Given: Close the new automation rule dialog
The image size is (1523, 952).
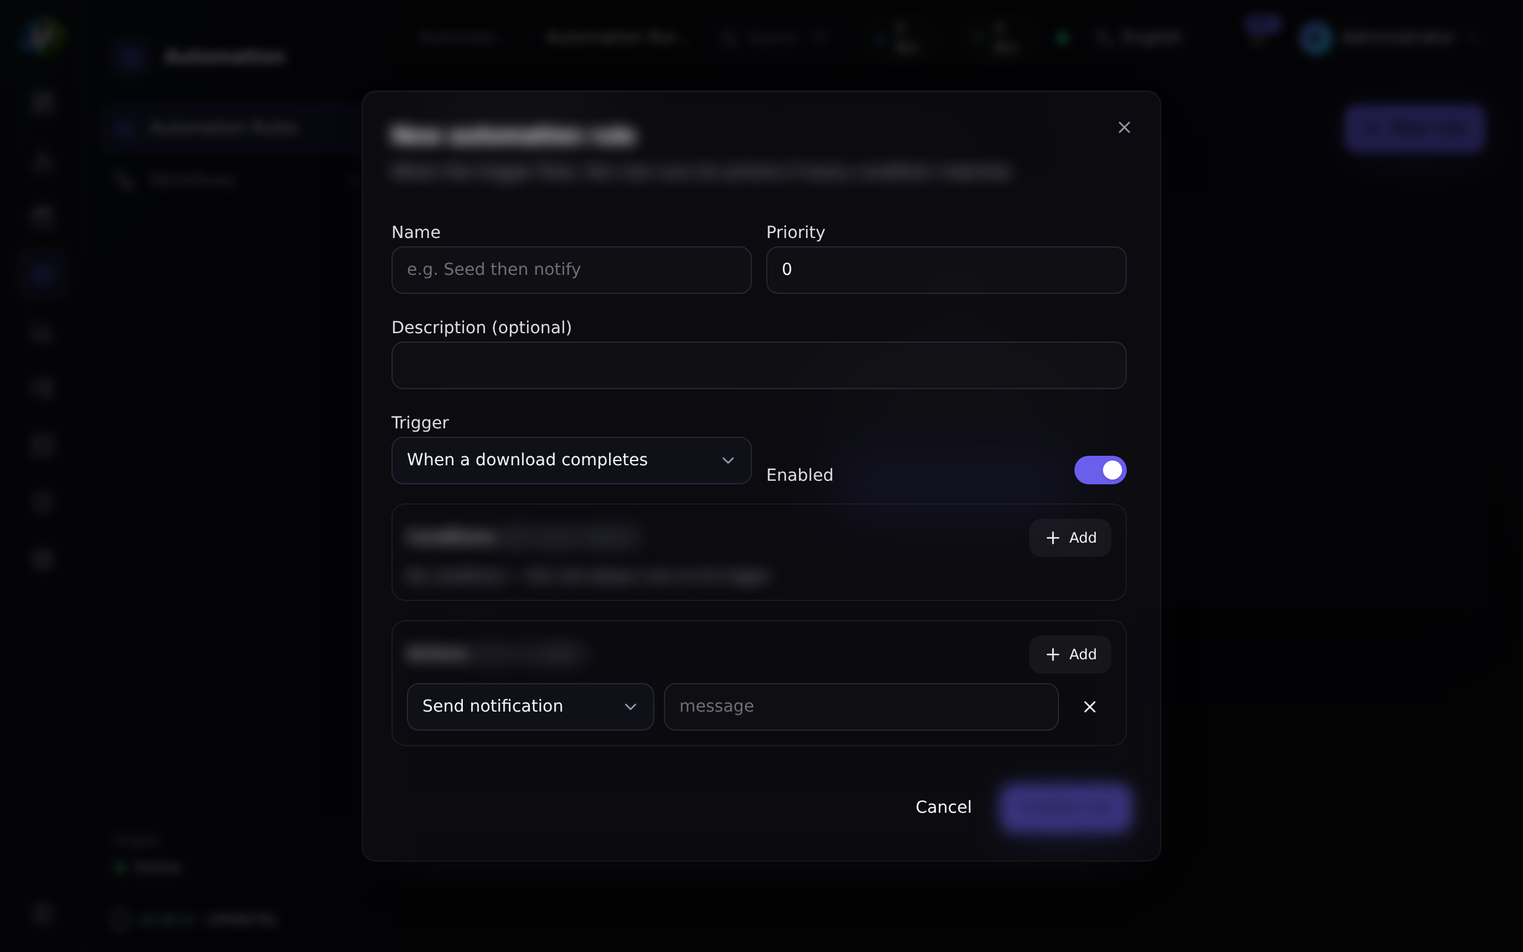Looking at the screenshot, I should click(x=1124, y=128).
